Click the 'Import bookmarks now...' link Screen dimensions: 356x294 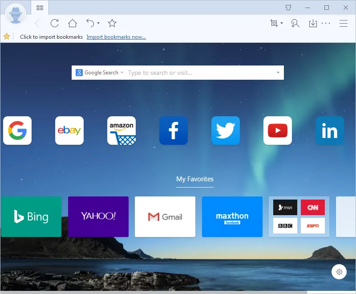coord(116,37)
